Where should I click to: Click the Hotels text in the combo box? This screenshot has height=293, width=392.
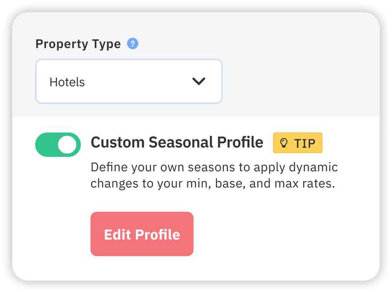pos(67,82)
